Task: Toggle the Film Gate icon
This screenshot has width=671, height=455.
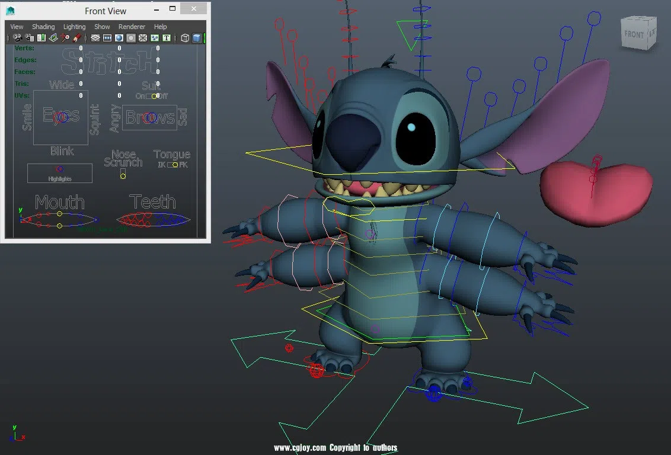Action: [107, 38]
